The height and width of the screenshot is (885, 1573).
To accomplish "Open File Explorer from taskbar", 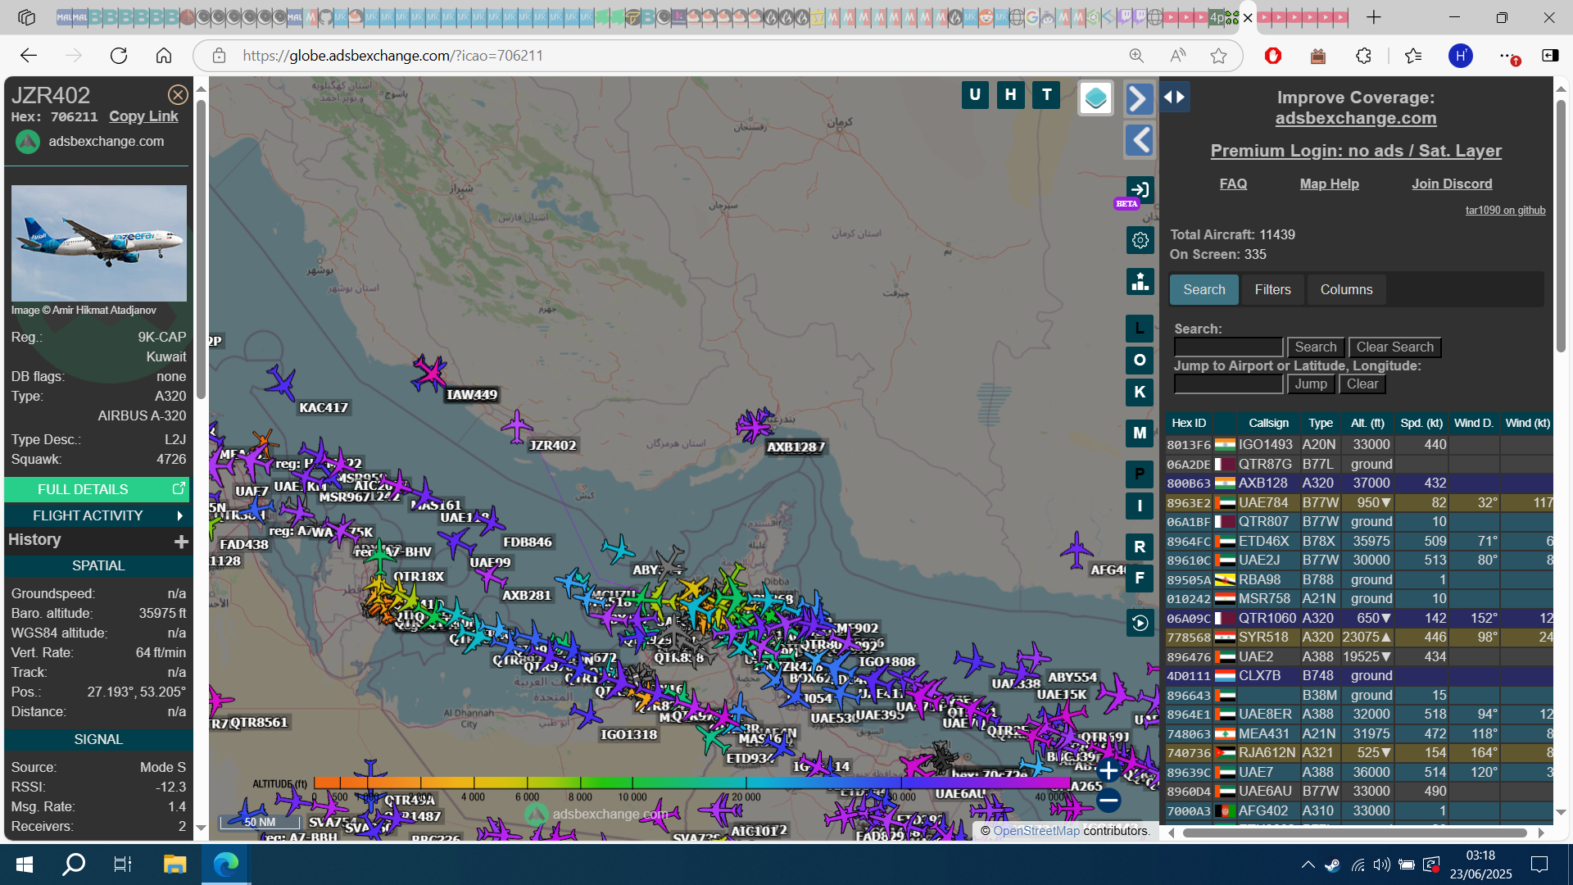I will (x=175, y=864).
